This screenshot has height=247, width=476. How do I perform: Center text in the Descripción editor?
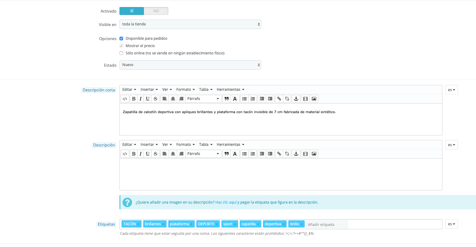click(x=173, y=154)
